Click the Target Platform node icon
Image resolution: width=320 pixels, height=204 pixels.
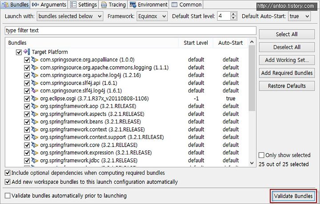pyautogui.click(x=27, y=52)
